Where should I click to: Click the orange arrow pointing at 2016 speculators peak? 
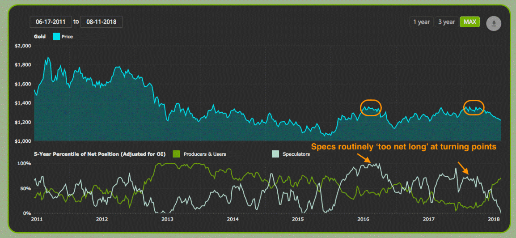click(364, 157)
